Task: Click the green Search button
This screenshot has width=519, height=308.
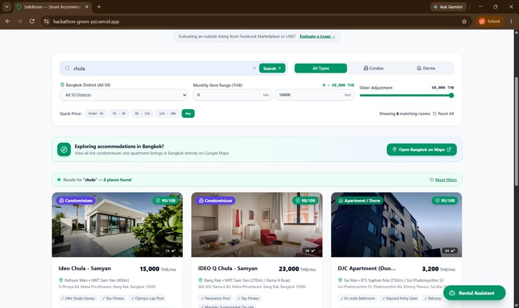Action: 272,68
